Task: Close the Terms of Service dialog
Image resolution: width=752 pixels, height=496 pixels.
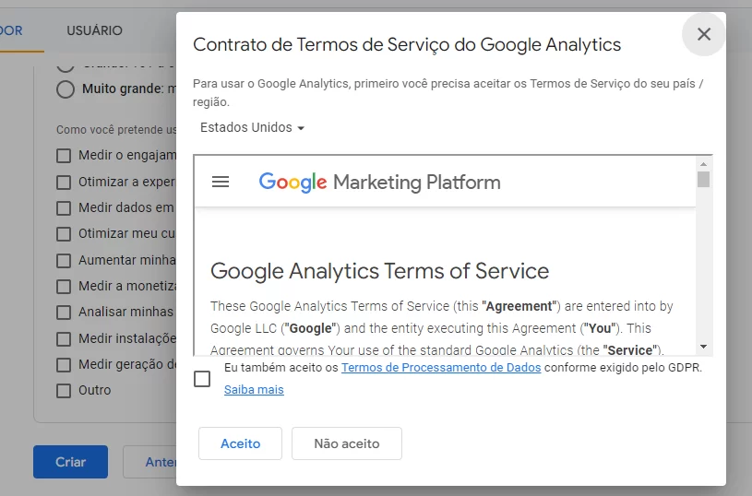Action: tap(704, 34)
